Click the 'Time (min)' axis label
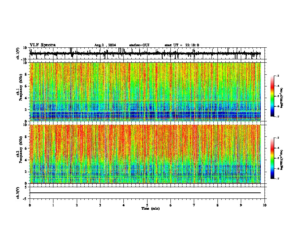Screen dimensions: 298x230 (x=151, y=209)
